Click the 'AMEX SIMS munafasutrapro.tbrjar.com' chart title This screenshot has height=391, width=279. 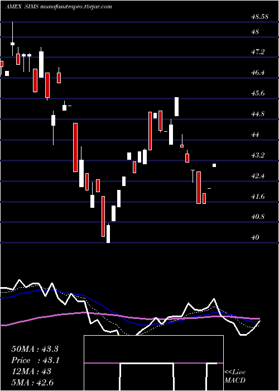(58, 7)
